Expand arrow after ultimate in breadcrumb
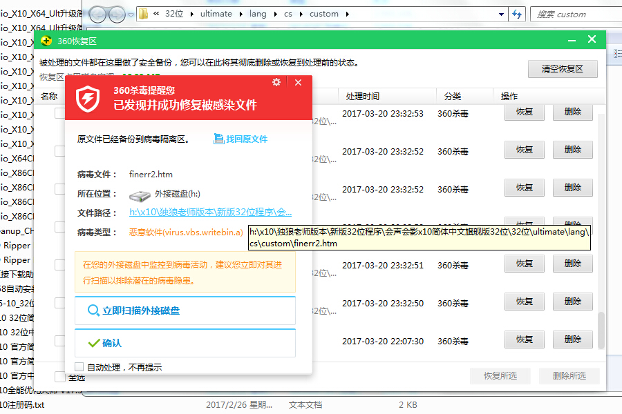 (241, 14)
